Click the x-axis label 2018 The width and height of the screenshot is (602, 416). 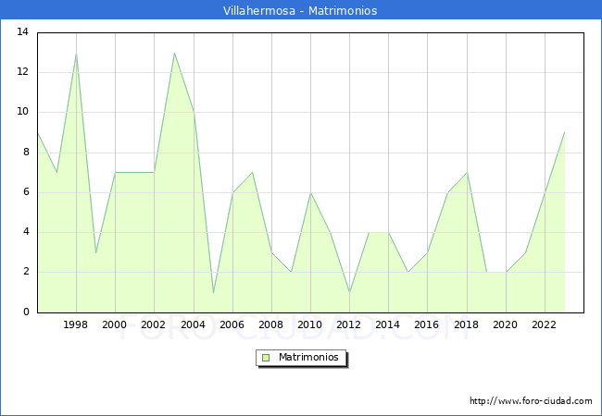tap(467, 324)
